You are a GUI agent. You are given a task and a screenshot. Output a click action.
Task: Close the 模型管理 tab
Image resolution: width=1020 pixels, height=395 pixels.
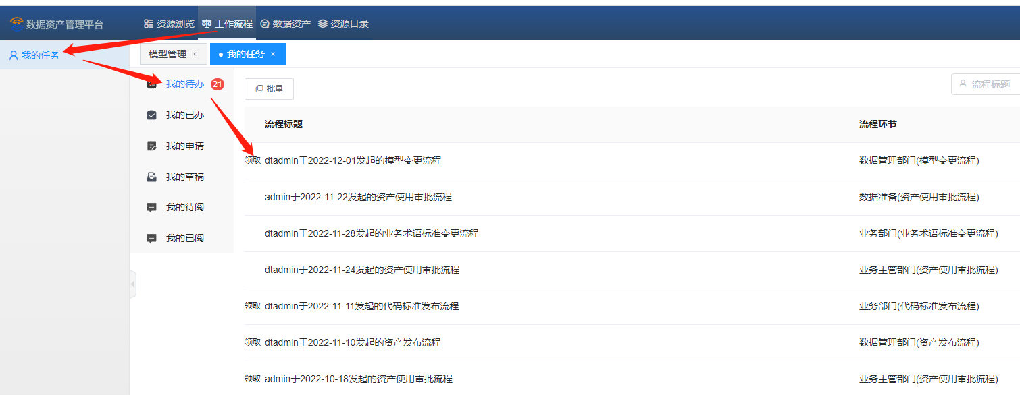pyautogui.click(x=195, y=54)
